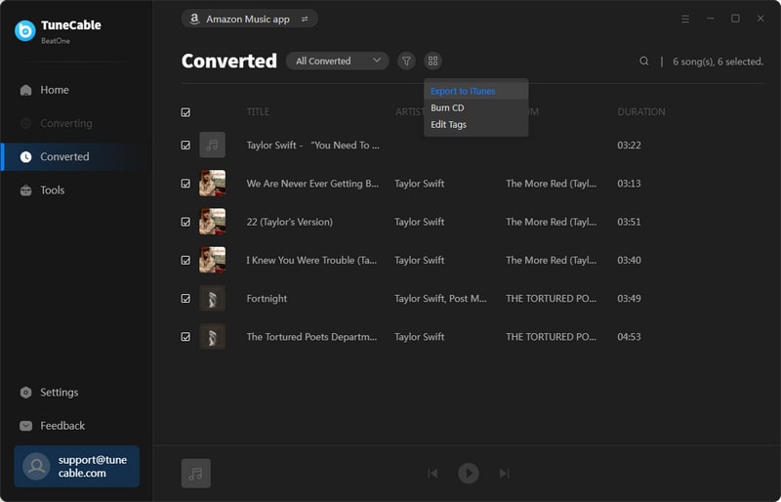Click the now-playing music note thumbnail
The height and width of the screenshot is (502, 781).
(196, 473)
